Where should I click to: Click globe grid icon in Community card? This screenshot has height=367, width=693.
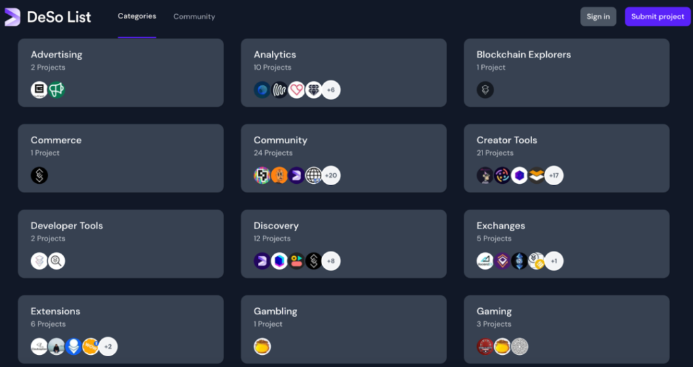point(314,175)
